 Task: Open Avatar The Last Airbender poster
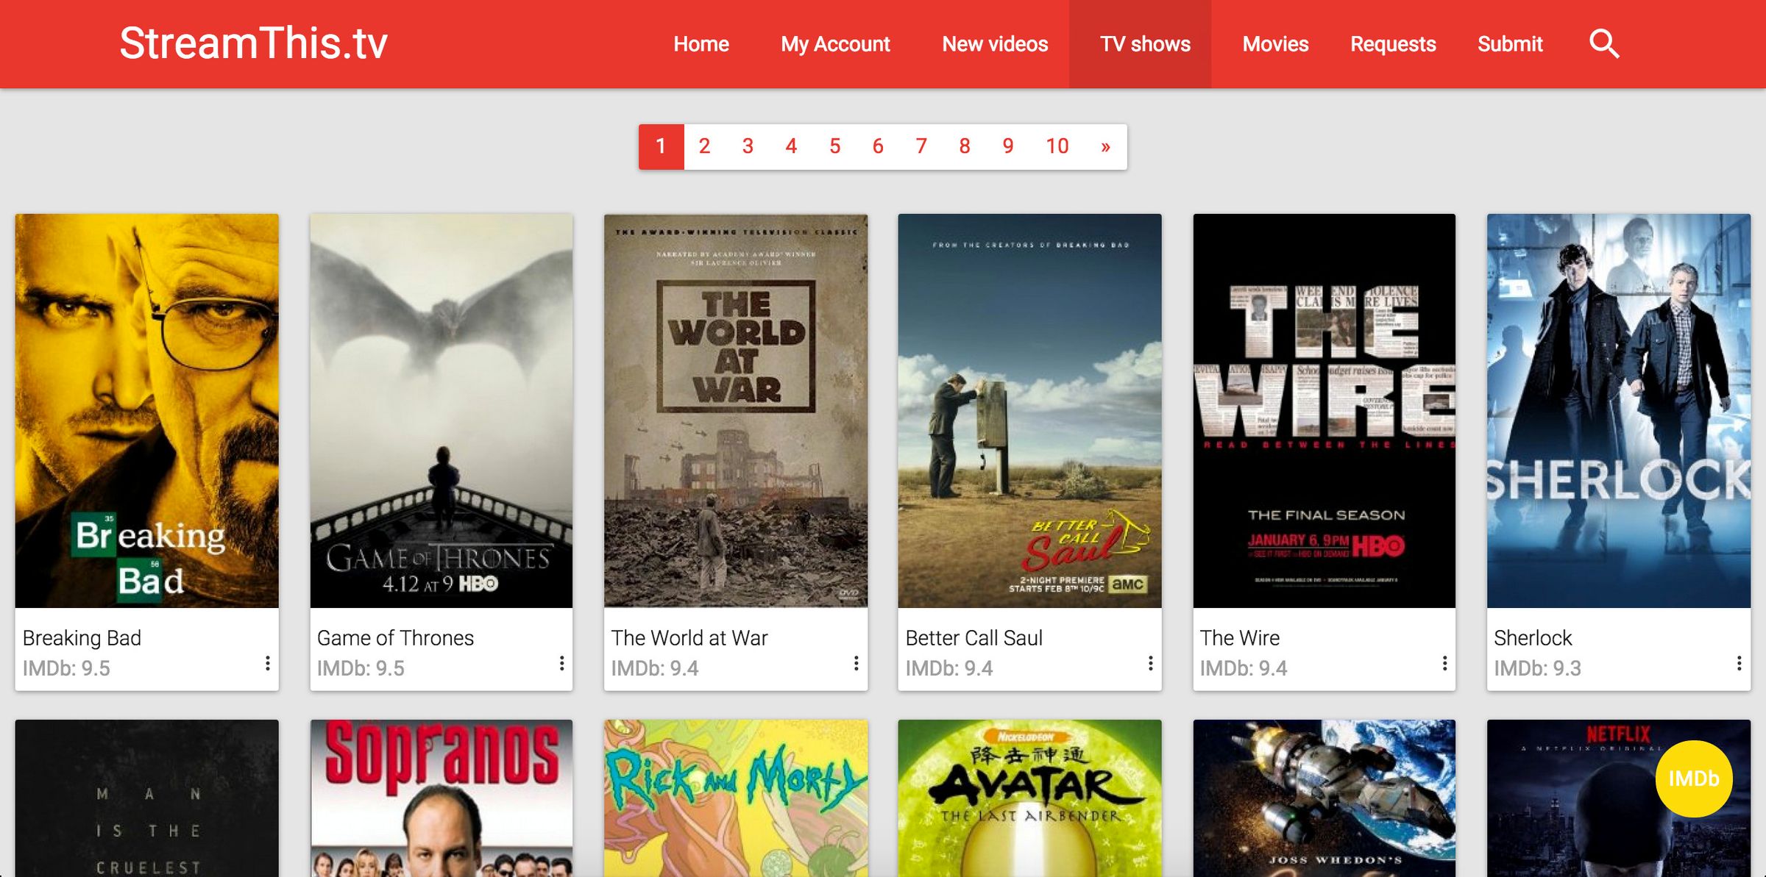(x=1030, y=798)
